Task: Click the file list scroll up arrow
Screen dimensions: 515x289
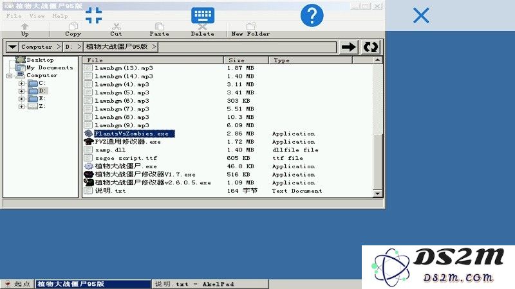Action: 377,60
